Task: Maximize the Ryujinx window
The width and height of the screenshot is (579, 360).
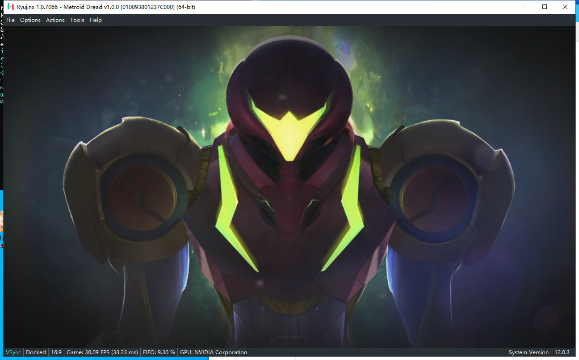Action: pyautogui.click(x=545, y=7)
